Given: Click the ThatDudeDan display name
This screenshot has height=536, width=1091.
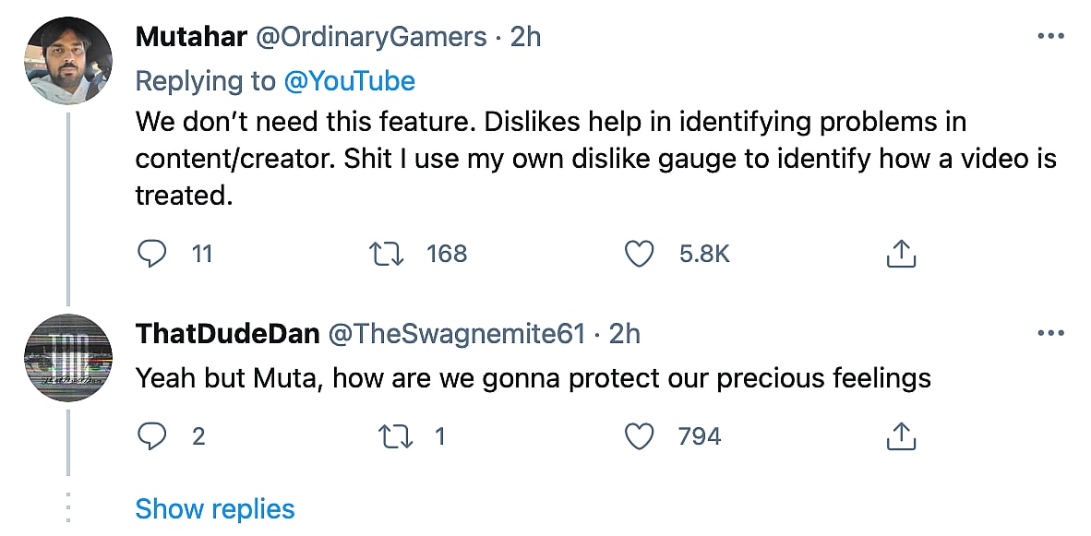Looking at the screenshot, I should click(228, 334).
